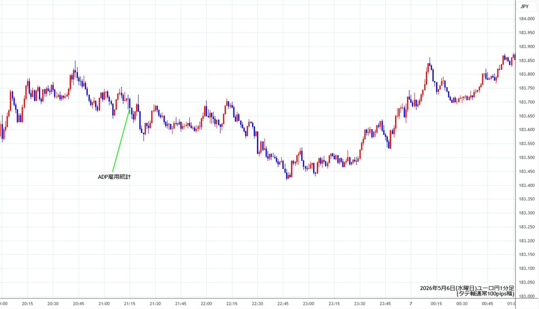Click the 183.700 price axis label
539x309 pixels.
527,102
